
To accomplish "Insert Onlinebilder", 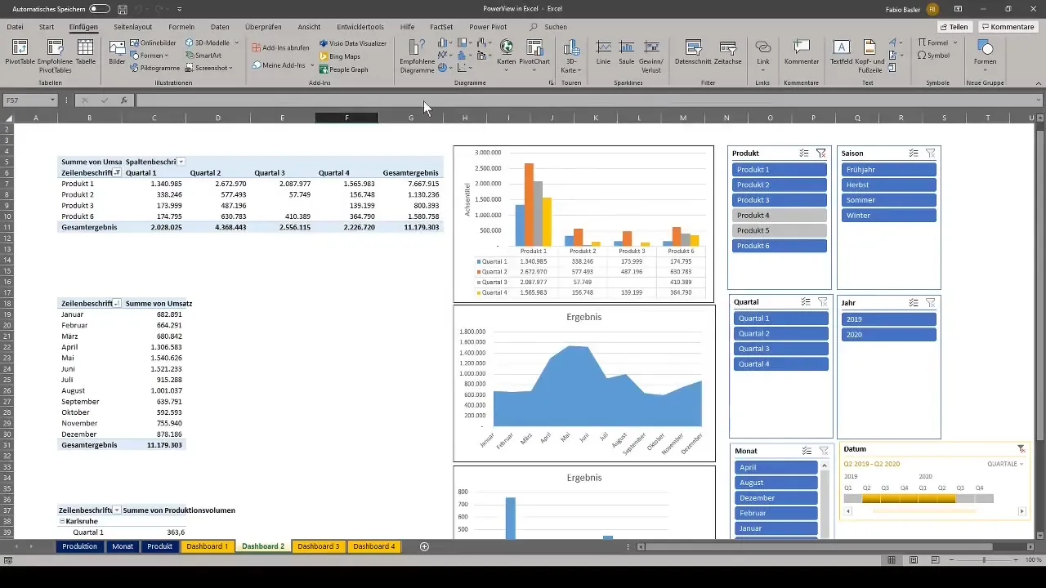I will coord(153,42).
